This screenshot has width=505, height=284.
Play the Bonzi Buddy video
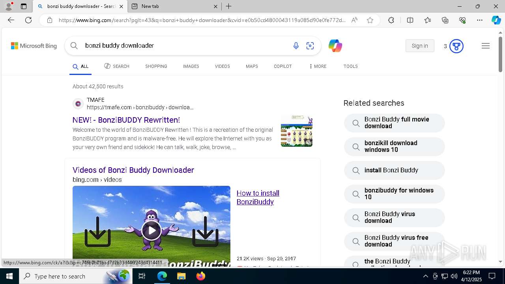[151, 230]
